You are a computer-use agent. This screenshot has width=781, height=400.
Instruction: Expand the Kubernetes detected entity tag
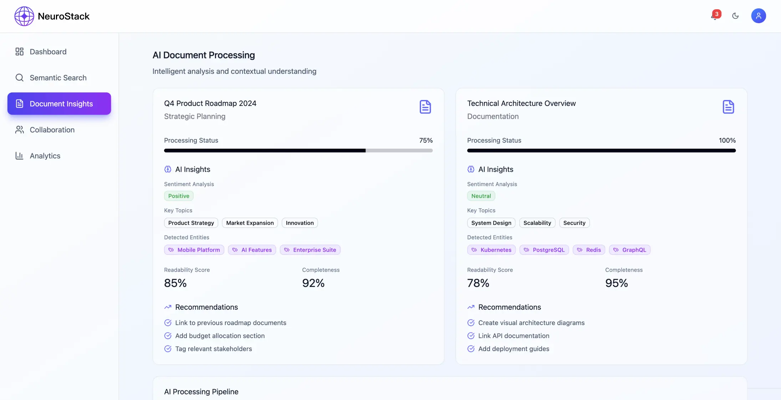[491, 250]
